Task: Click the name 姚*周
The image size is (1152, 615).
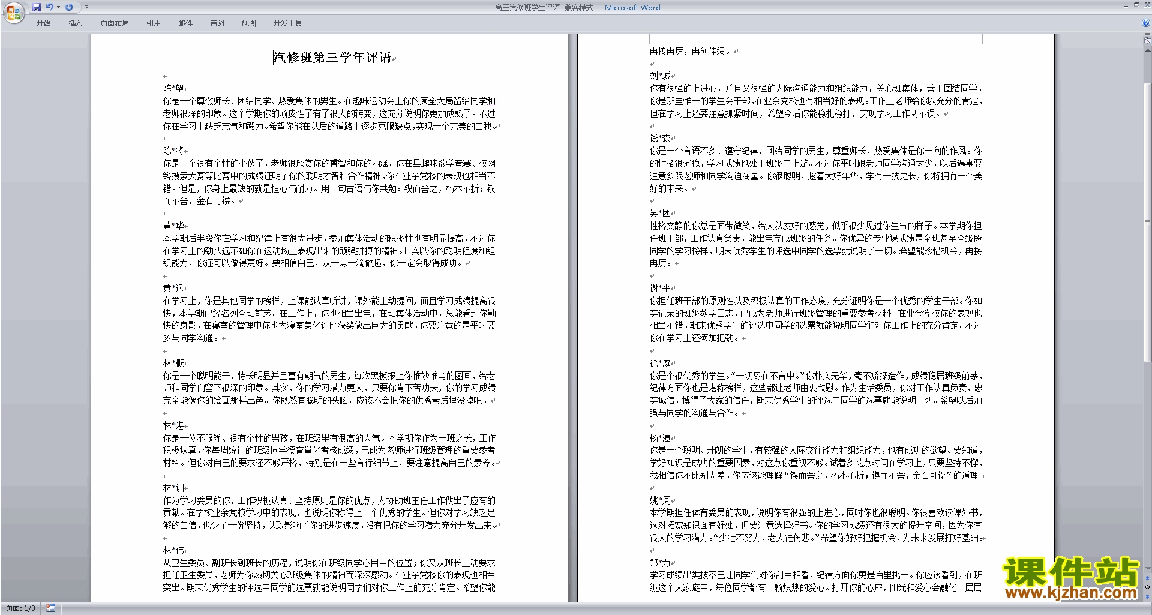Action: pos(660,500)
